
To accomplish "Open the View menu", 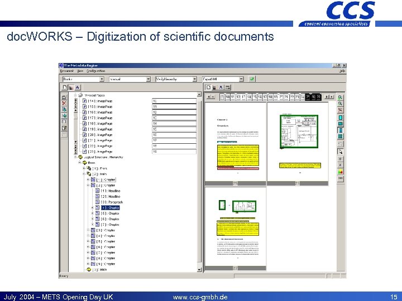I will coord(80,71).
